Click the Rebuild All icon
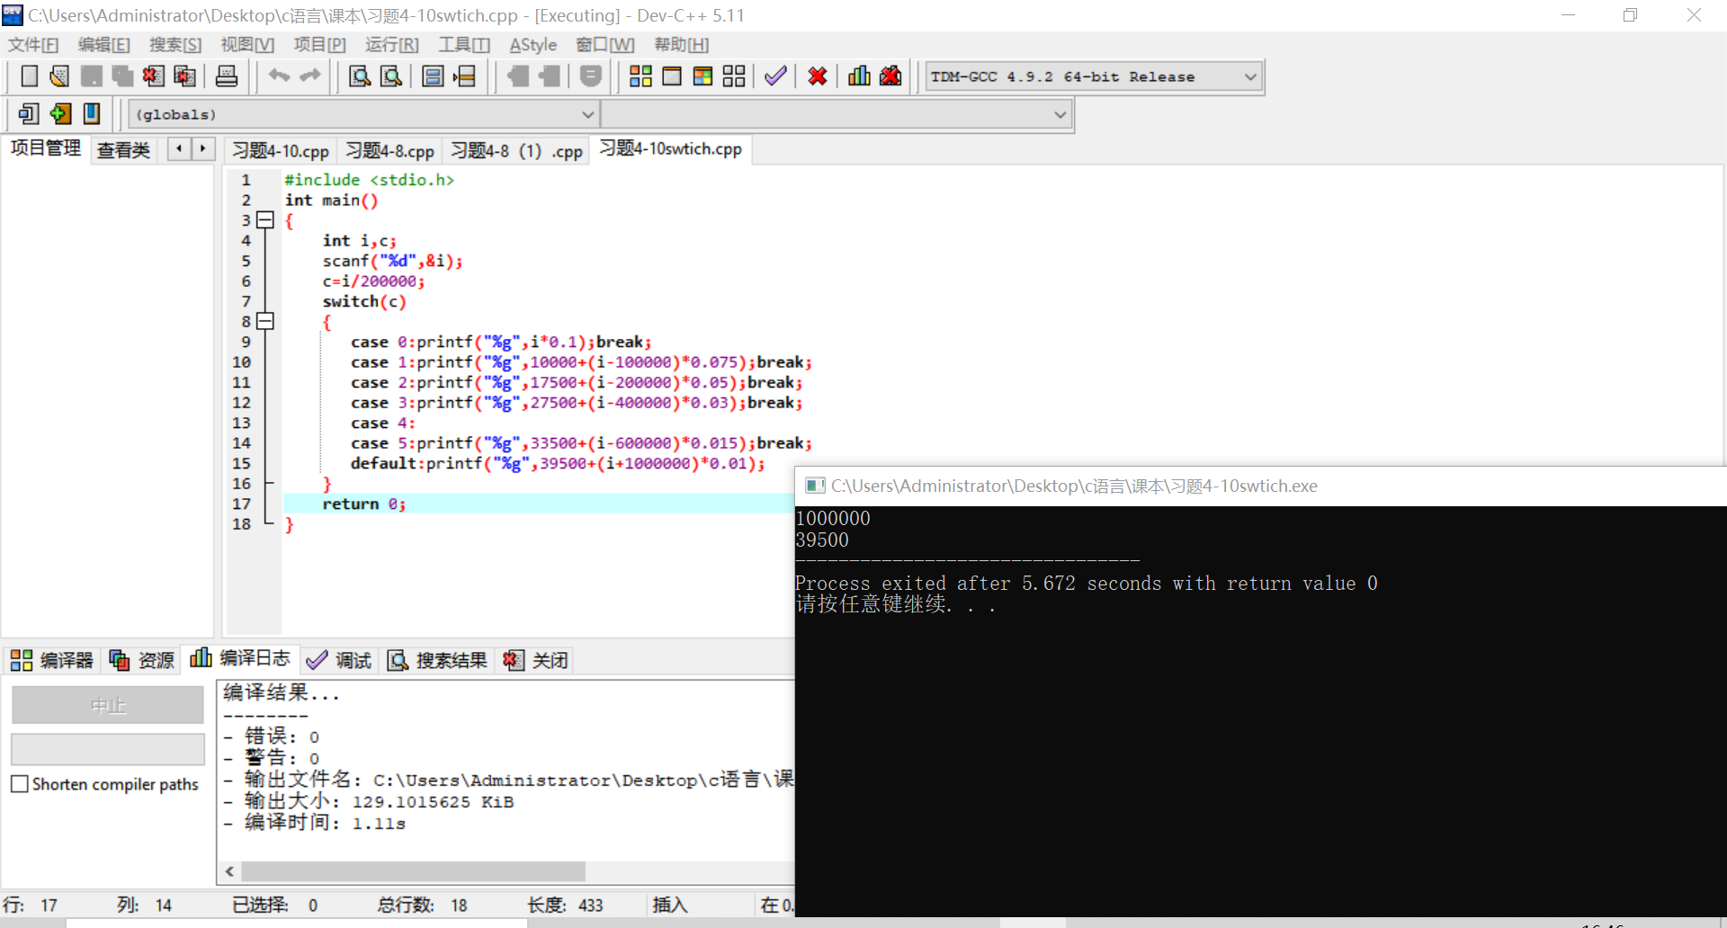Screen dimensions: 1727x928 tap(734, 76)
